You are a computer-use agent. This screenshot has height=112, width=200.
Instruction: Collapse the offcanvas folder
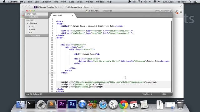coord(27,23)
